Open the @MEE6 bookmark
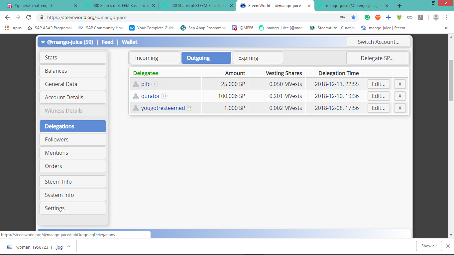Image resolution: width=454 pixels, height=255 pixels. pos(243,28)
